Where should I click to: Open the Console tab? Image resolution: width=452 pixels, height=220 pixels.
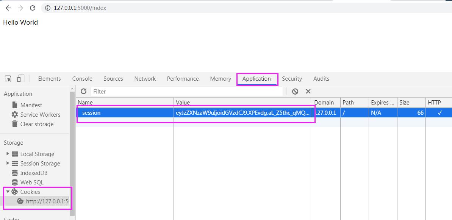[x=82, y=79]
